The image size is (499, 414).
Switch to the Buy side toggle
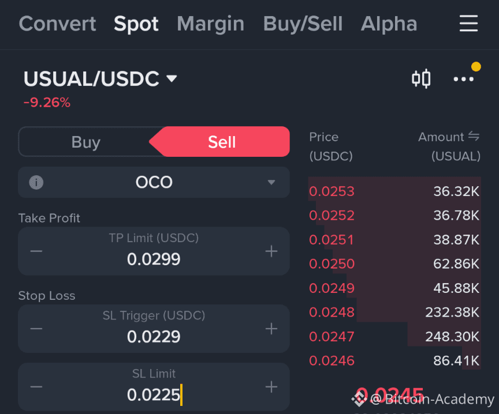pyautogui.click(x=86, y=142)
